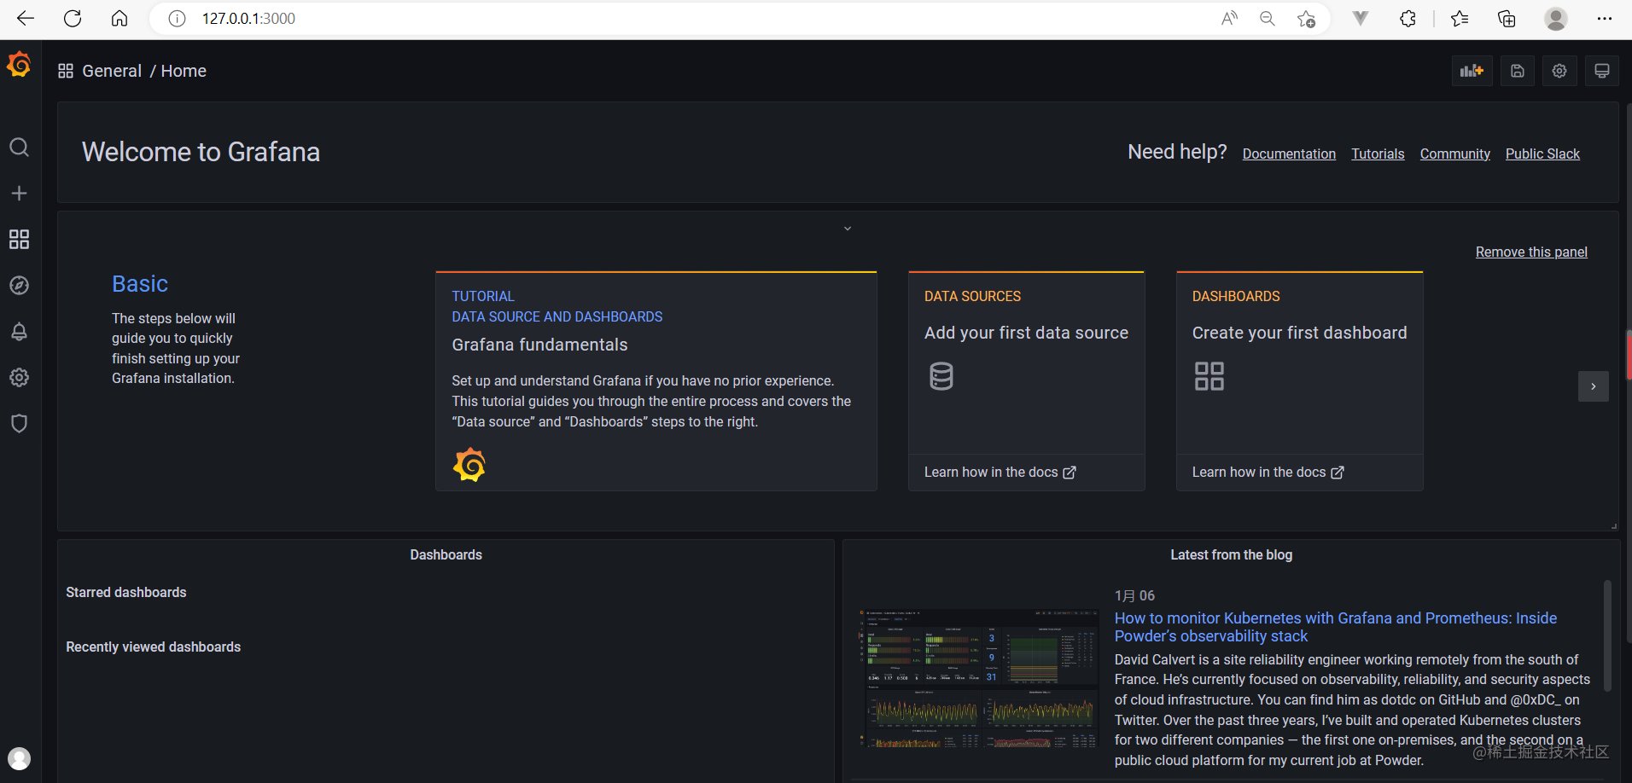Click the blog panel scrollbar
1632x783 pixels.
1607,635
